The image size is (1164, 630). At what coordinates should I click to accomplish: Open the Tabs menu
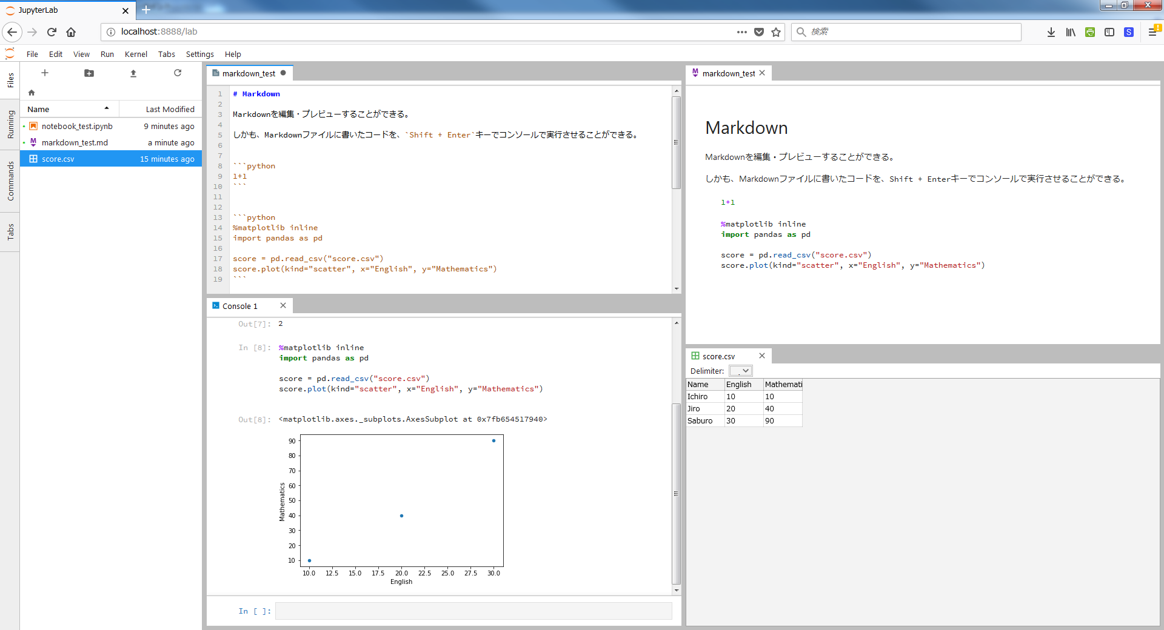pyautogui.click(x=167, y=54)
